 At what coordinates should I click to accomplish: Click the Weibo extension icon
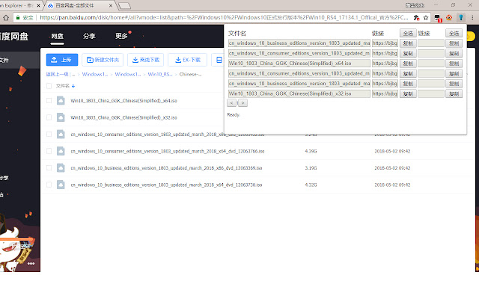[x=449, y=18]
